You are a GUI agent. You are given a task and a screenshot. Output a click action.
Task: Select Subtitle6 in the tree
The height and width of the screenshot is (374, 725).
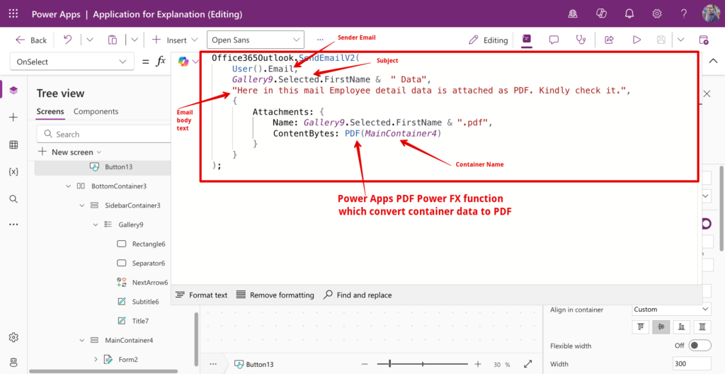[x=145, y=302]
